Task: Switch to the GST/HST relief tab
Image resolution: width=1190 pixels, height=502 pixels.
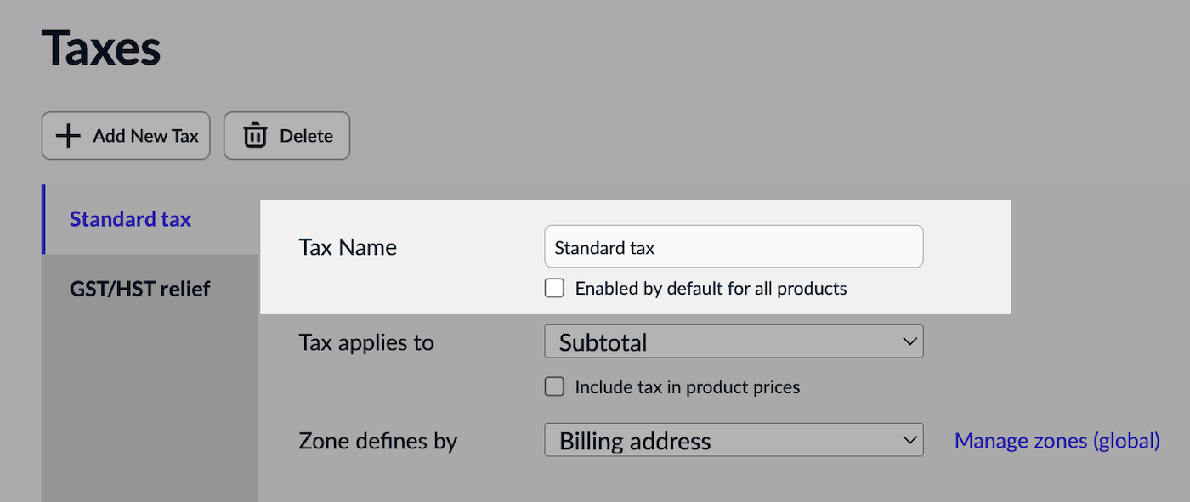Action: coord(140,289)
